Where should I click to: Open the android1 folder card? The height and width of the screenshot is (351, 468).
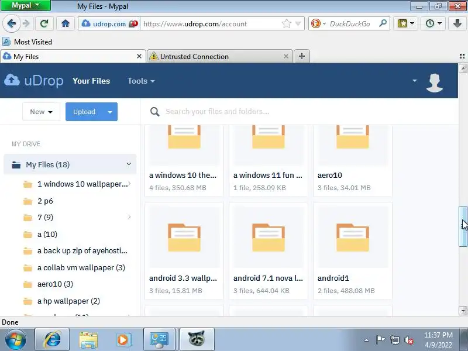(353, 251)
